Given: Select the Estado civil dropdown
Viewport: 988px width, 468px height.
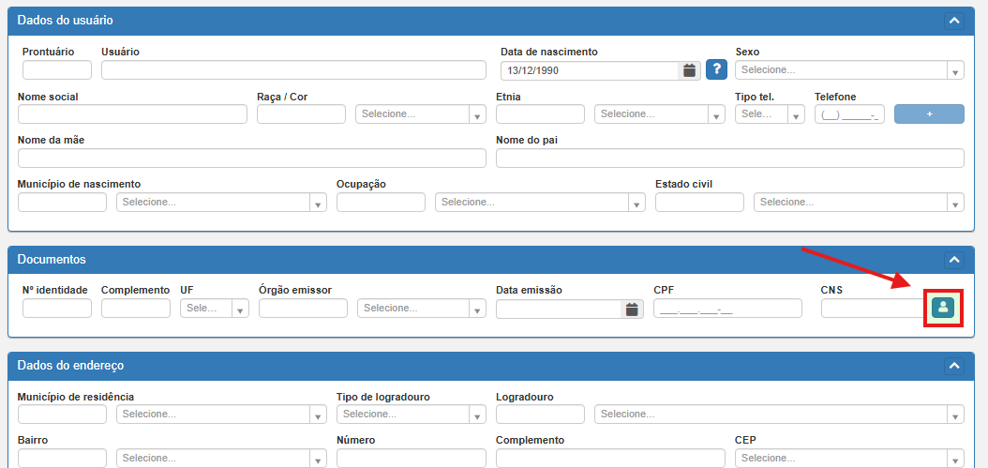Looking at the screenshot, I should [859, 203].
